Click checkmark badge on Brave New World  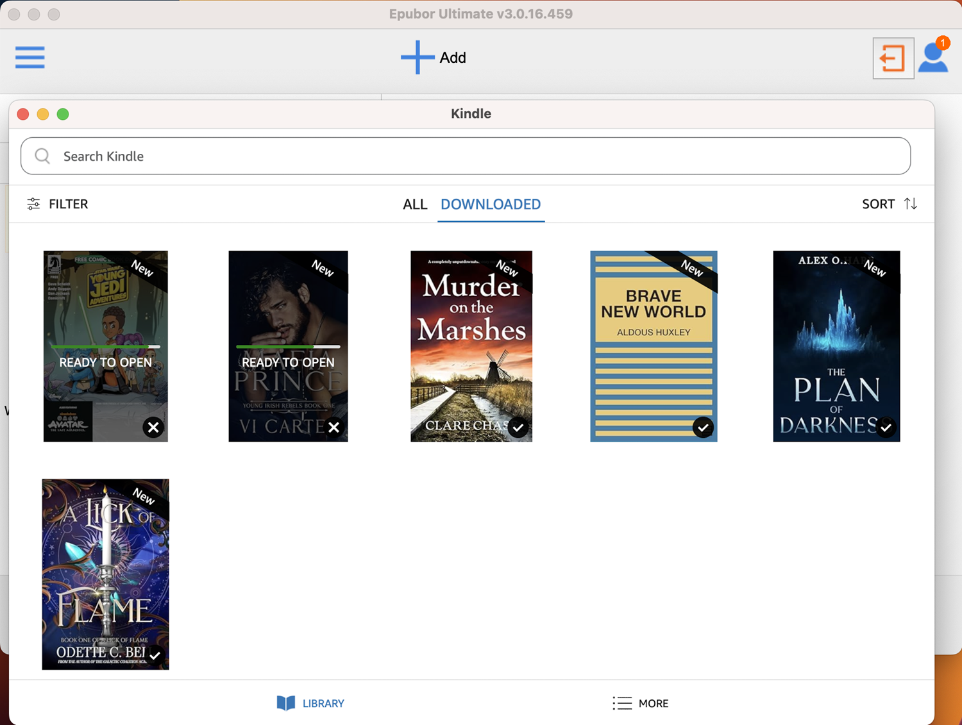pos(703,428)
